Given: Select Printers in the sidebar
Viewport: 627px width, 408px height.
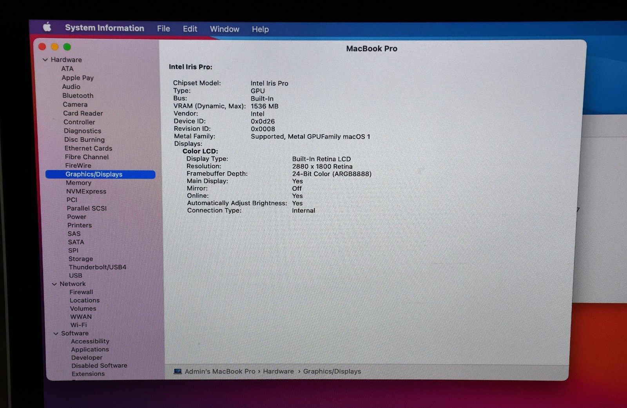Looking at the screenshot, I should point(80,225).
